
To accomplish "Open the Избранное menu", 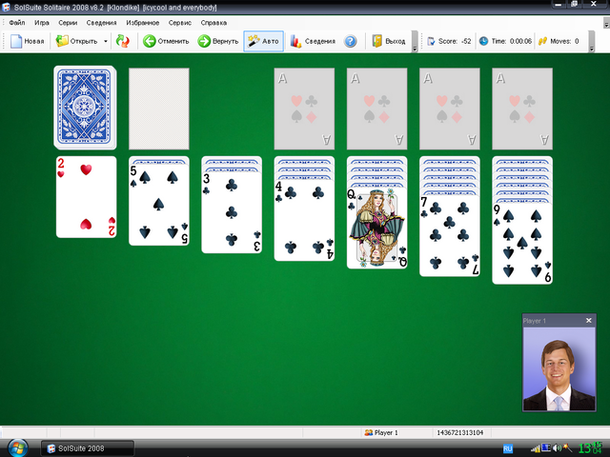I will click(143, 23).
